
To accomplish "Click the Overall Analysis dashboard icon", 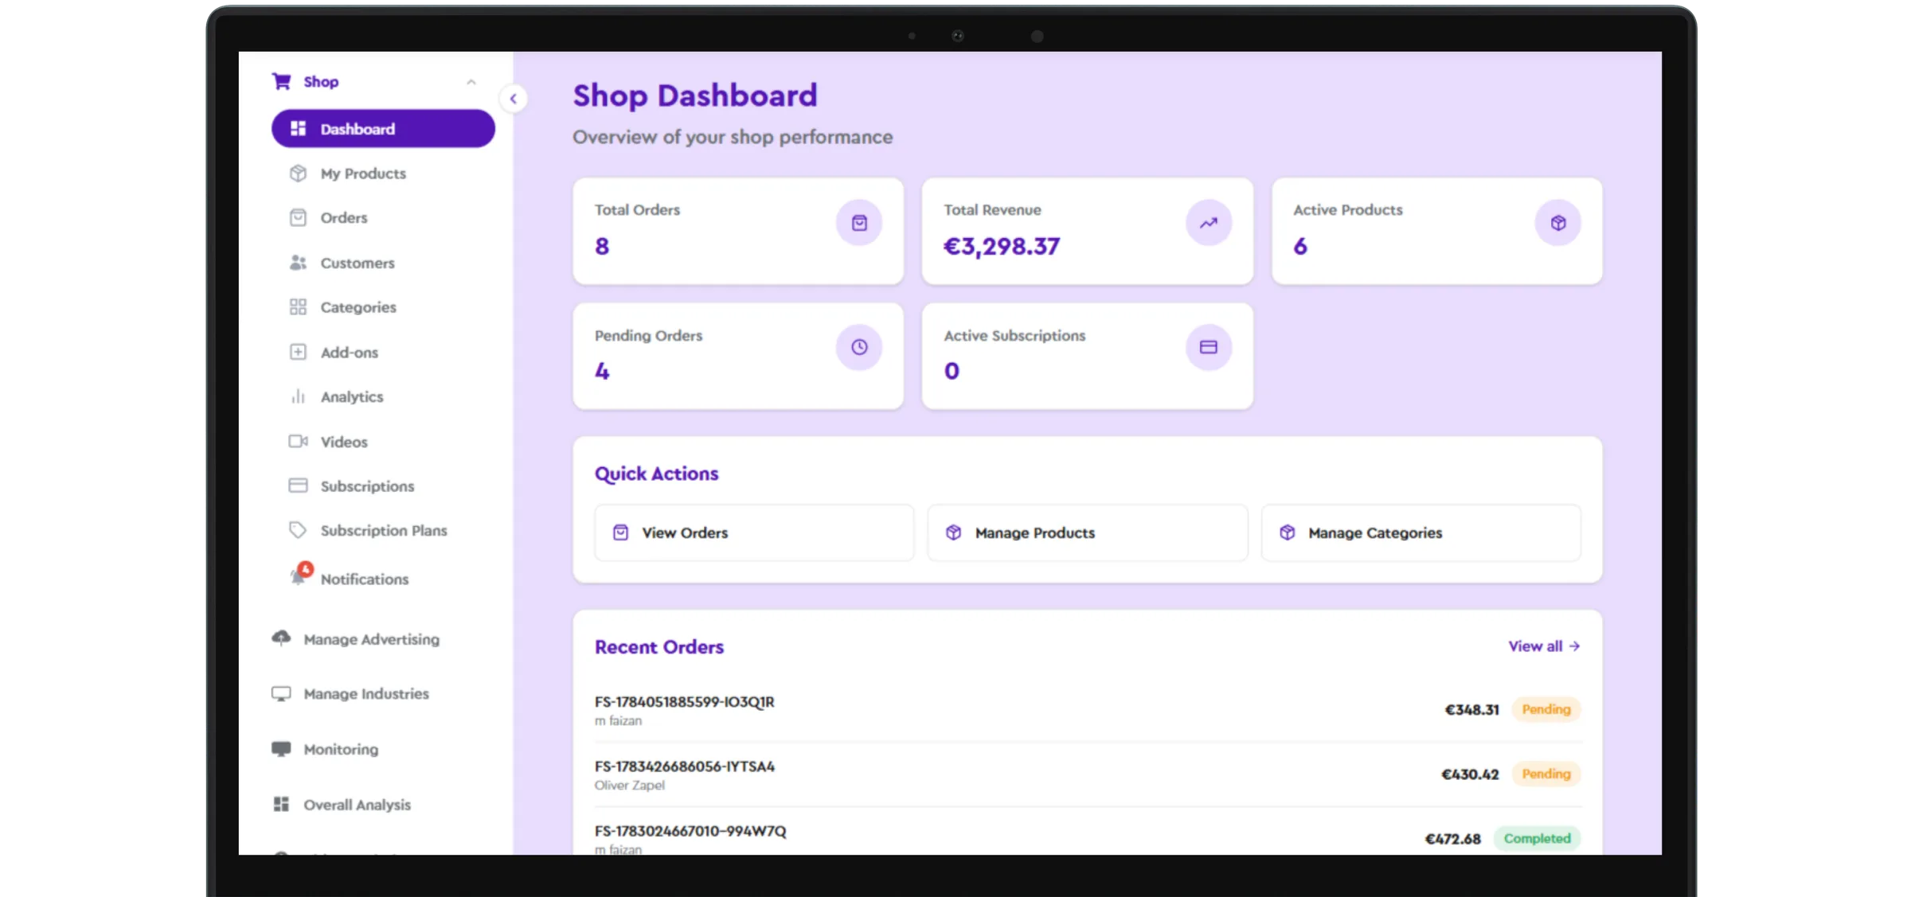I will pos(281,804).
